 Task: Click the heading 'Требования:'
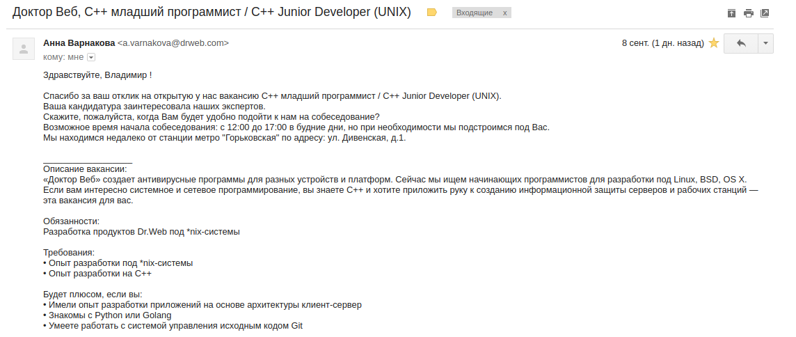pos(69,253)
